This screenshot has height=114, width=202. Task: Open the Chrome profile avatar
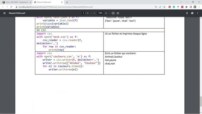pos(195,7)
